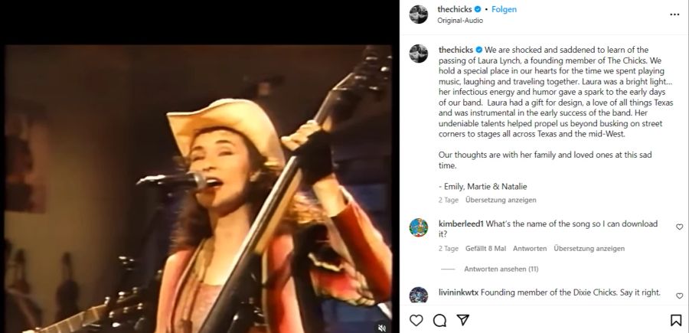Open livininkwtx's profile avatar
The width and height of the screenshot is (689, 333).
[419, 295]
